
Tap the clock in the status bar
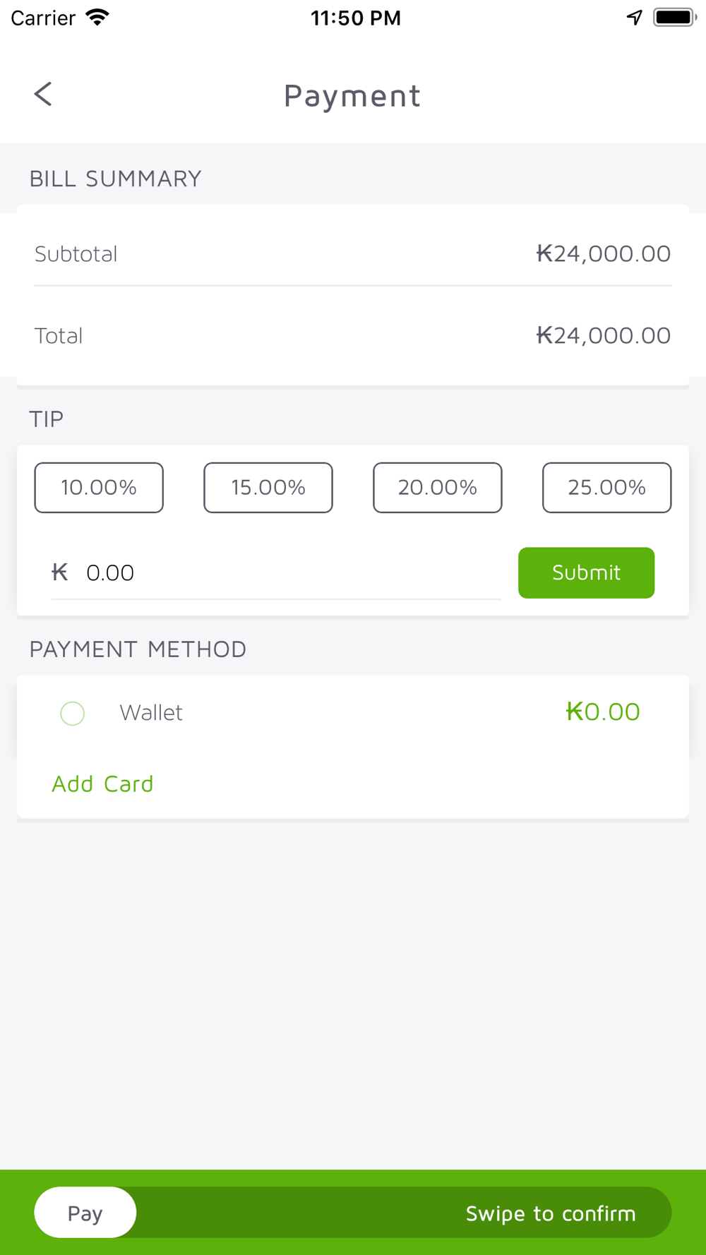356,18
